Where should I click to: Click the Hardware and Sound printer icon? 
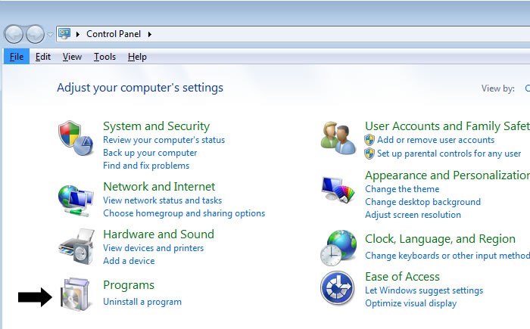pos(76,247)
